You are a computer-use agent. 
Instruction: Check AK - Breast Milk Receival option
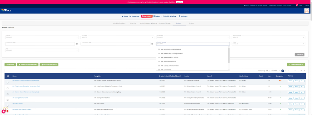point(159,62)
